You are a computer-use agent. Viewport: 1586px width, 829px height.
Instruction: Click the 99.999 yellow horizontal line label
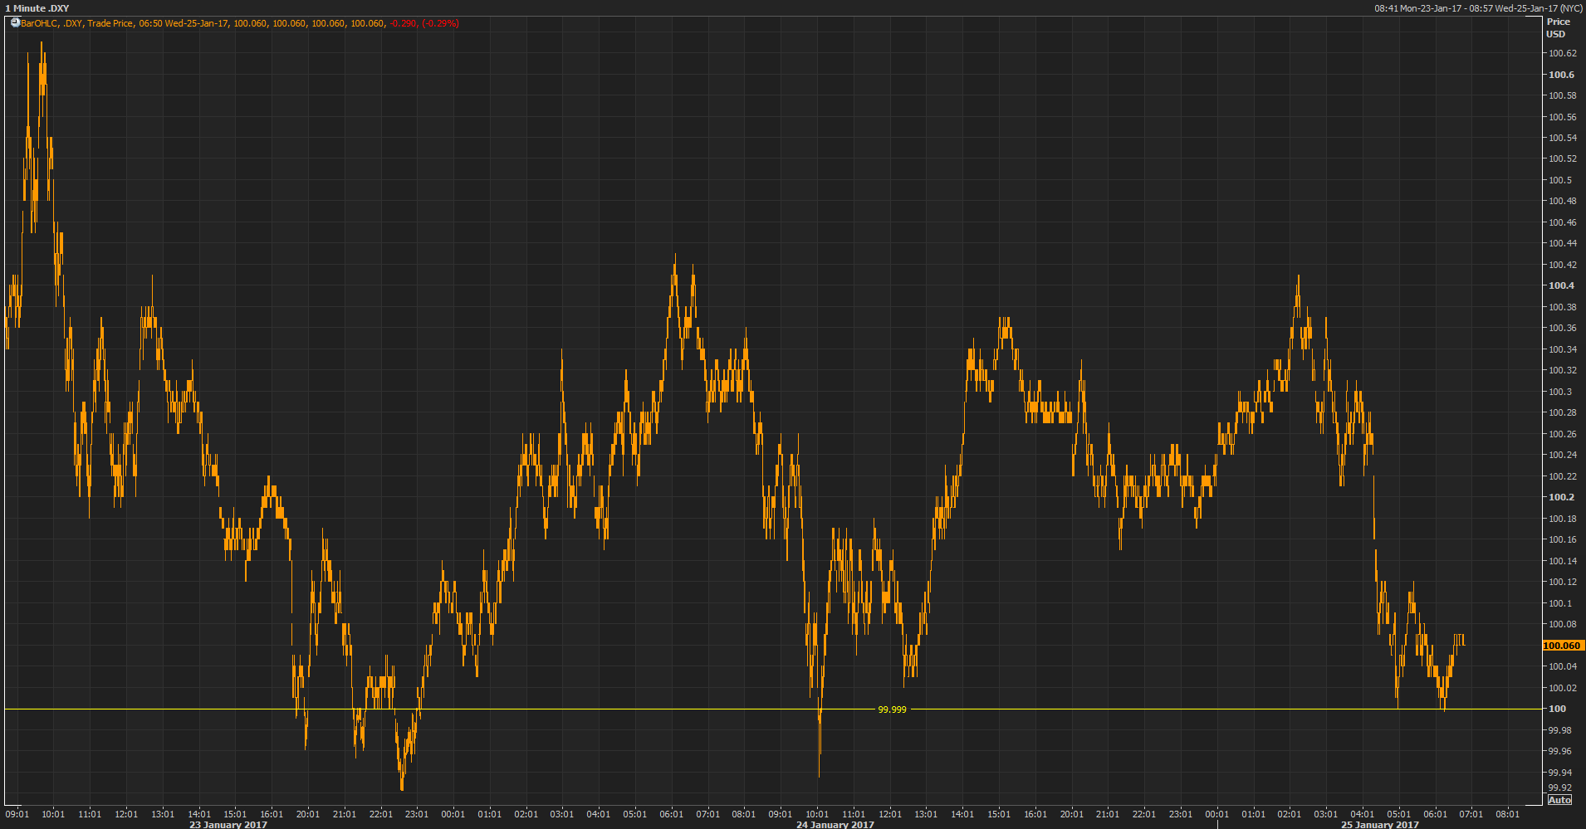(x=893, y=710)
